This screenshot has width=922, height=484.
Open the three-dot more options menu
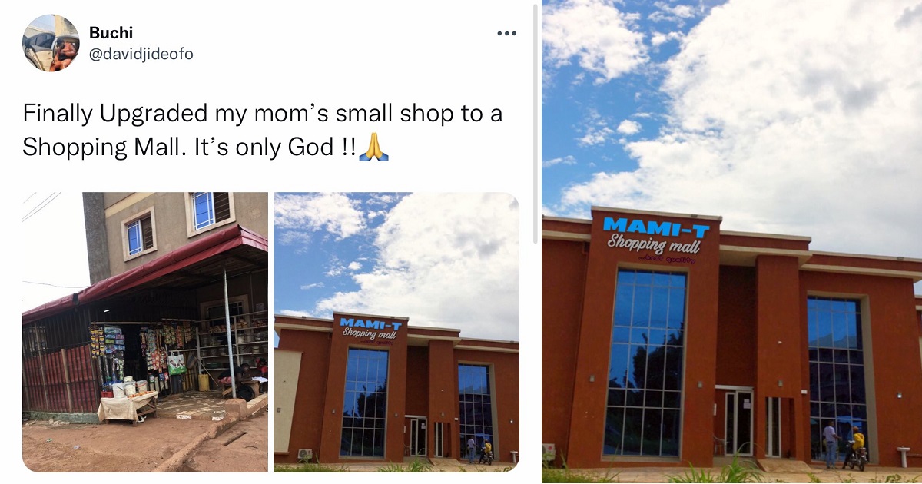point(506,33)
